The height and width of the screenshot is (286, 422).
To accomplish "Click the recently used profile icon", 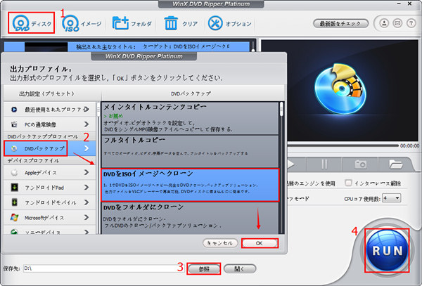I will point(14,110).
